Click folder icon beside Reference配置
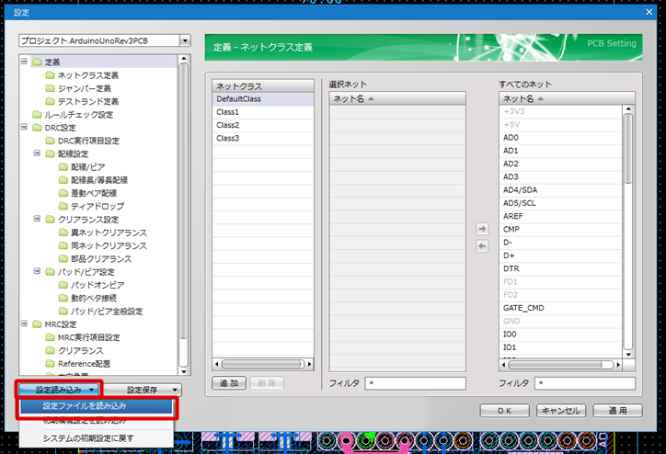The image size is (666, 454). [x=50, y=364]
